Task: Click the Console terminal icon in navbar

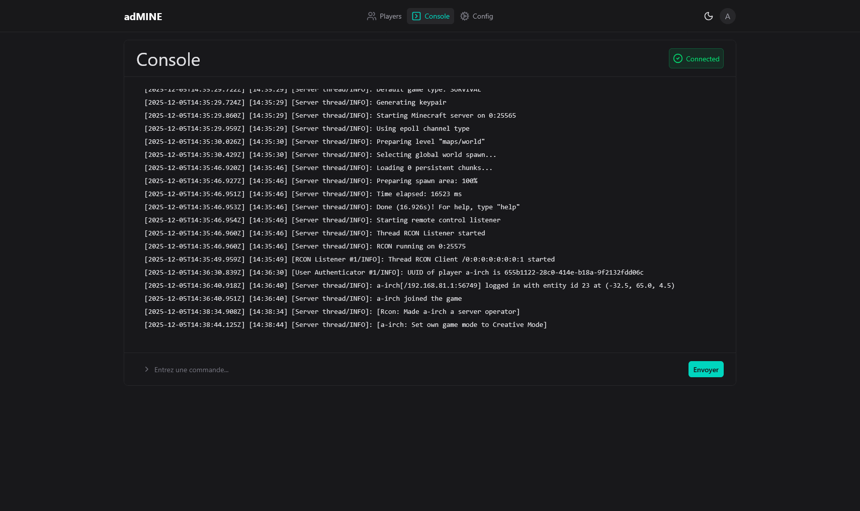Action: 416,16
